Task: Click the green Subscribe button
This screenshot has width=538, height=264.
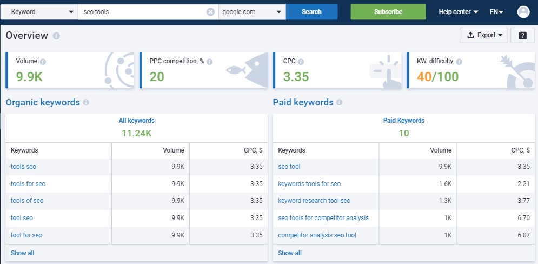Action: tap(388, 12)
